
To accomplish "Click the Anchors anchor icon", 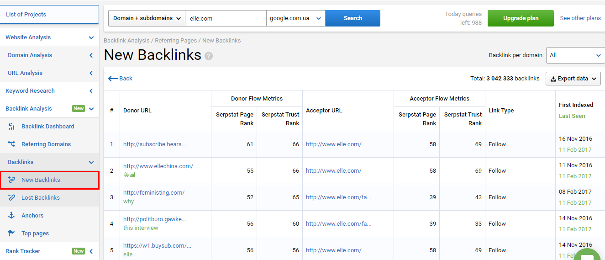I will coord(12,216).
